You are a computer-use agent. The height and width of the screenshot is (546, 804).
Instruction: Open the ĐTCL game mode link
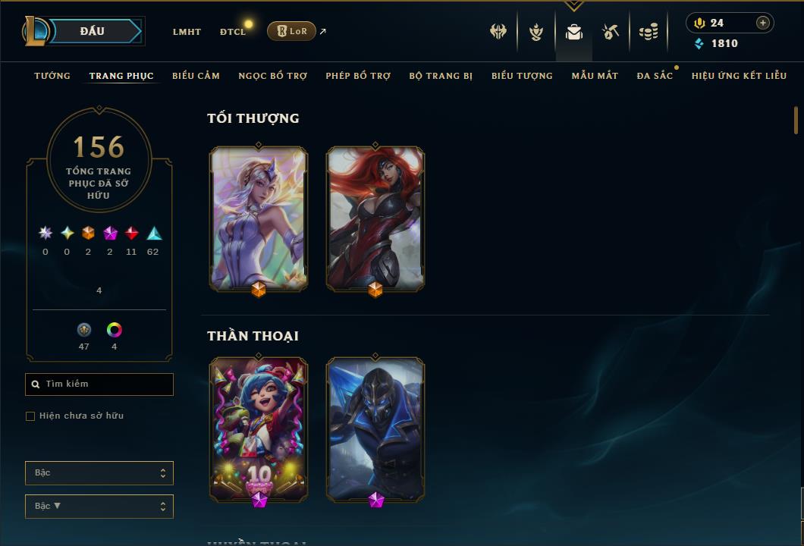(233, 32)
